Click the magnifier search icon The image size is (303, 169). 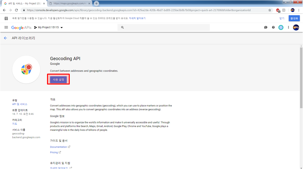tap(122, 27)
